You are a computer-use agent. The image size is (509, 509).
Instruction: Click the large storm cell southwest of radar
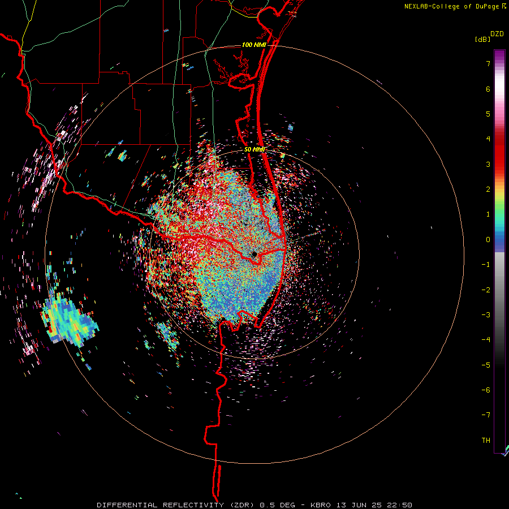tap(69, 320)
